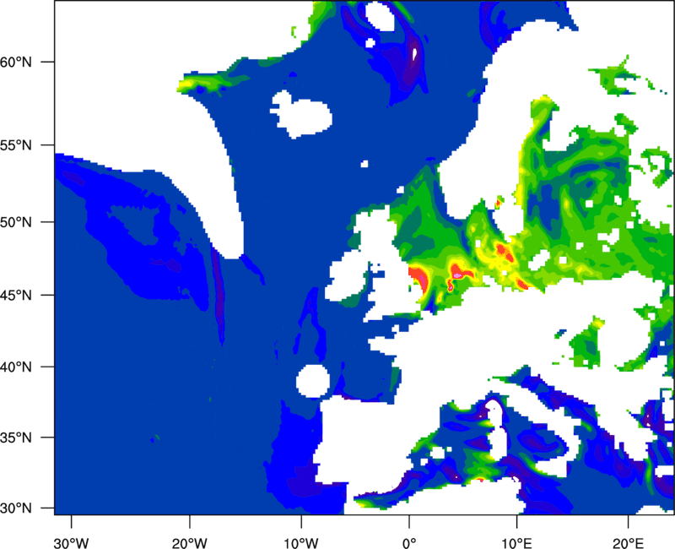Click the 35°N latitude label
The height and width of the screenshot is (549, 675).
(x=16, y=438)
